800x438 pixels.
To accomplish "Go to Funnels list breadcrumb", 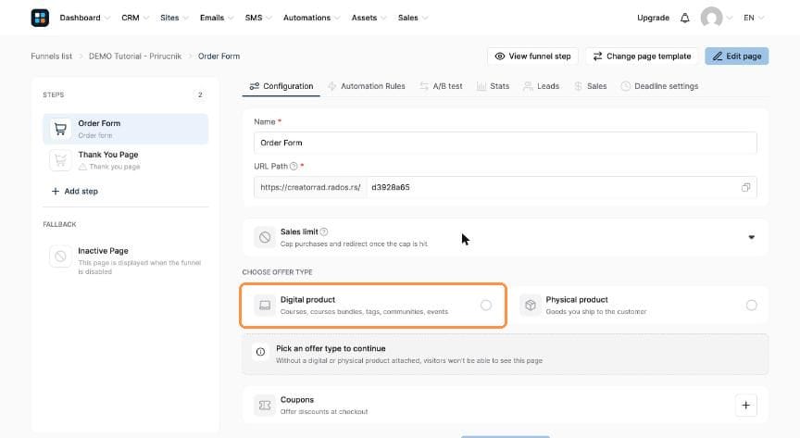I will pyautogui.click(x=52, y=56).
